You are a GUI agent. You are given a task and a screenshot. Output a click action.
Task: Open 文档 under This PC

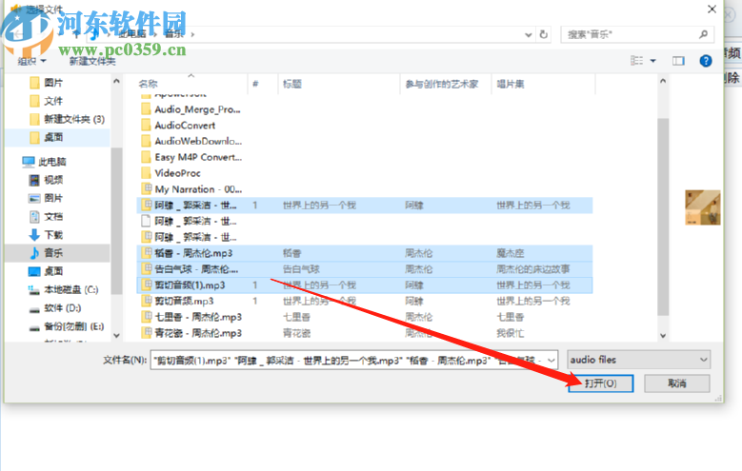tap(46, 217)
